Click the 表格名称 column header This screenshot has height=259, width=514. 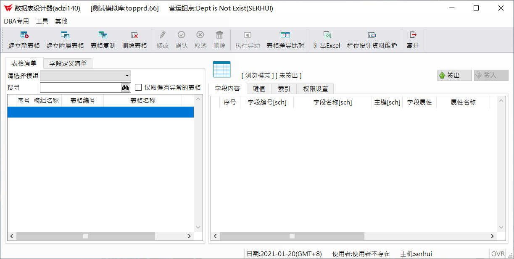coord(142,101)
